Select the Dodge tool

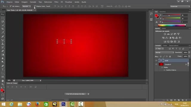click(3, 62)
